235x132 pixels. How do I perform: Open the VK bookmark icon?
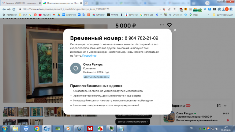(x=79, y=15)
